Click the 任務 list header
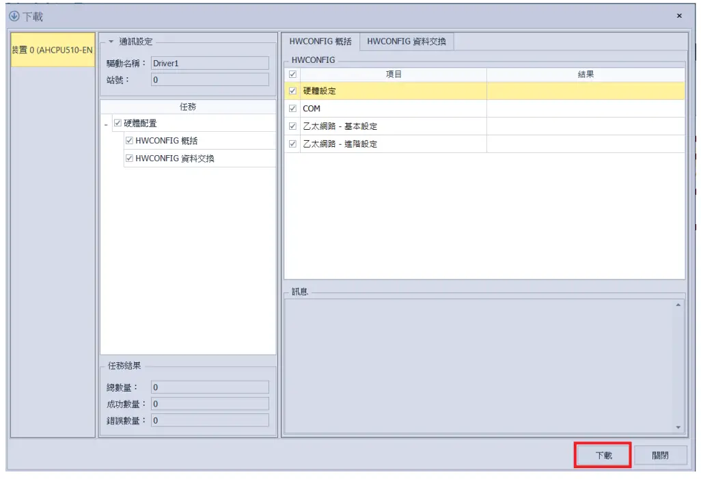 (188, 107)
